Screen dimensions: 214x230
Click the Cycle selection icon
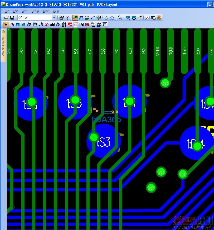pos(67,18)
